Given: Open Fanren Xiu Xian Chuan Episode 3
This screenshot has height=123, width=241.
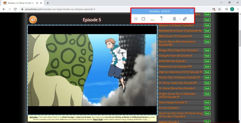Looking at the screenshot, I should pos(181,115).
